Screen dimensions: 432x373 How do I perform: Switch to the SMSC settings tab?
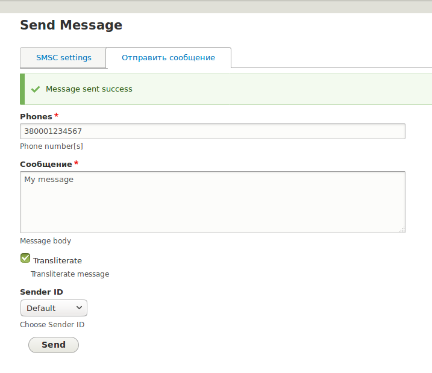click(x=63, y=58)
